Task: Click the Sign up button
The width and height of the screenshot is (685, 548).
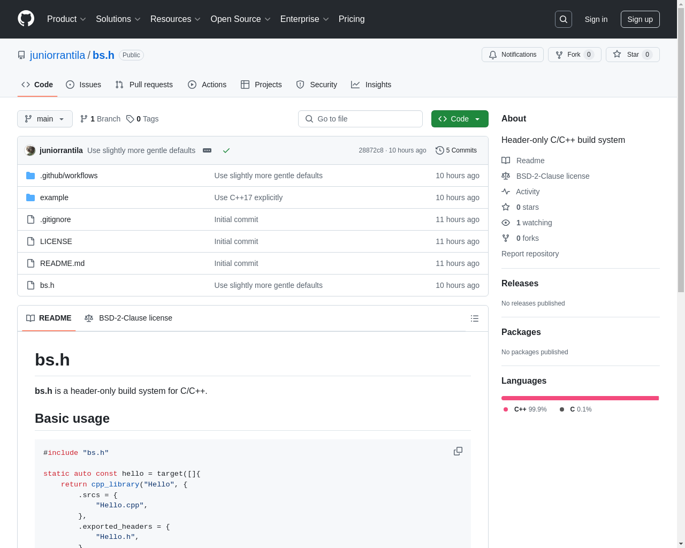Action: coord(640,19)
